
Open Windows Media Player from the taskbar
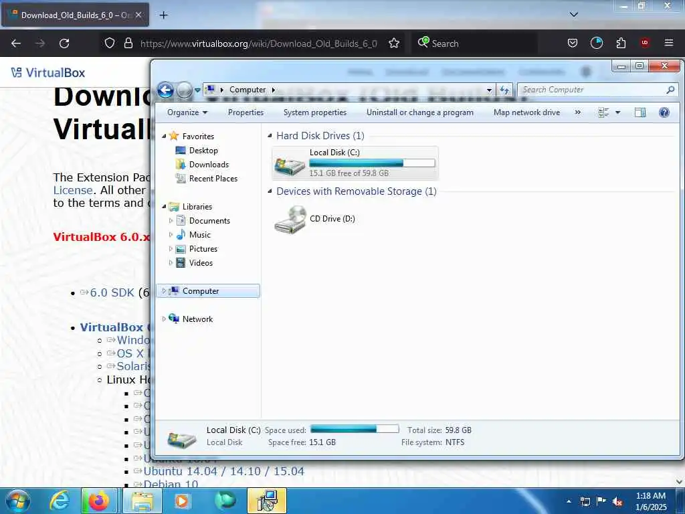182,501
